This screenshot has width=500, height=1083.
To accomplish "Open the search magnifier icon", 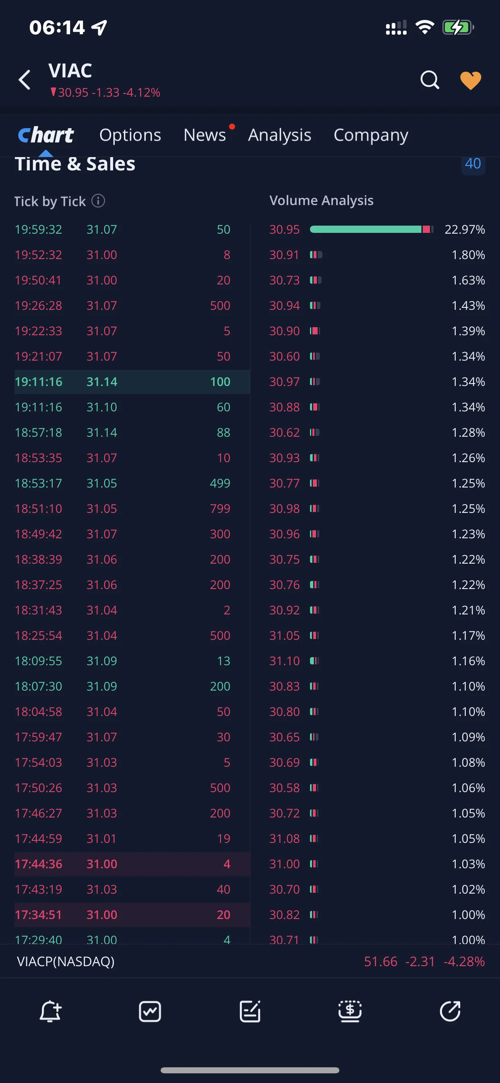I will pyautogui.click(x=430, y=80).
